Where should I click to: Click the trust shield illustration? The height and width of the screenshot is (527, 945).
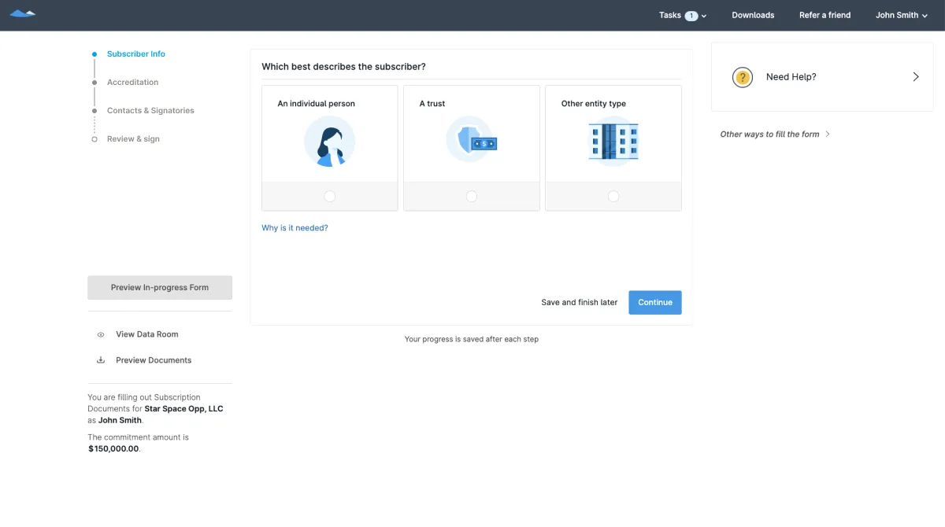[472, 140]
